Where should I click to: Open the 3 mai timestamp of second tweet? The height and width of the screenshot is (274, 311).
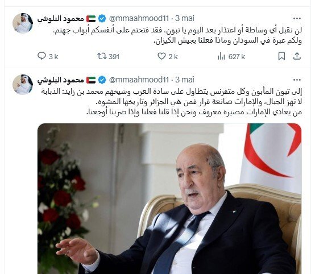(185, 80)
